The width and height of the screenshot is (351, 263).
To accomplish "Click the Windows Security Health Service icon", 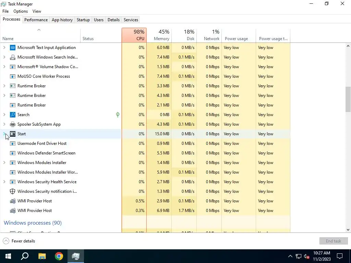I will [13, 182].
